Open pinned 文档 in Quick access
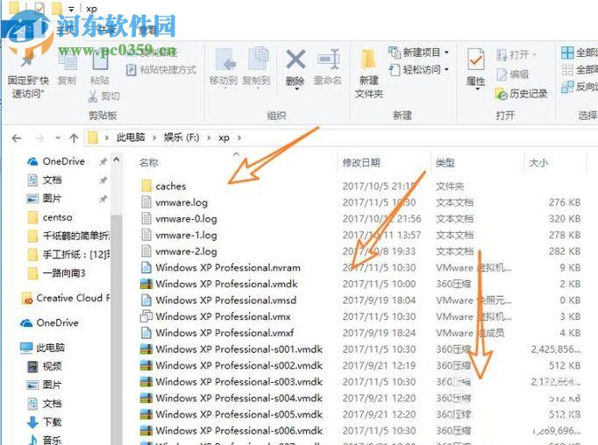 44,180
